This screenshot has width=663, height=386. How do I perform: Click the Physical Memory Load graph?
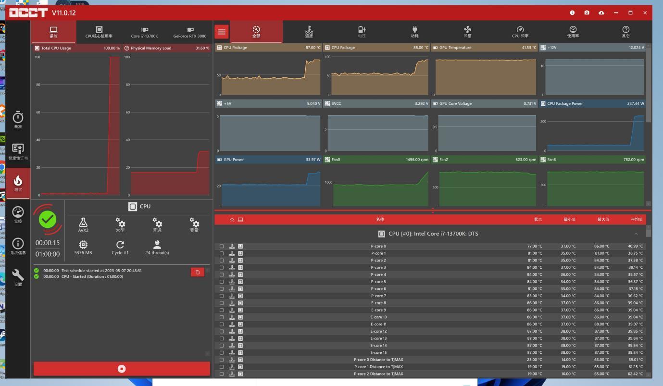click(x=167, y=122)
